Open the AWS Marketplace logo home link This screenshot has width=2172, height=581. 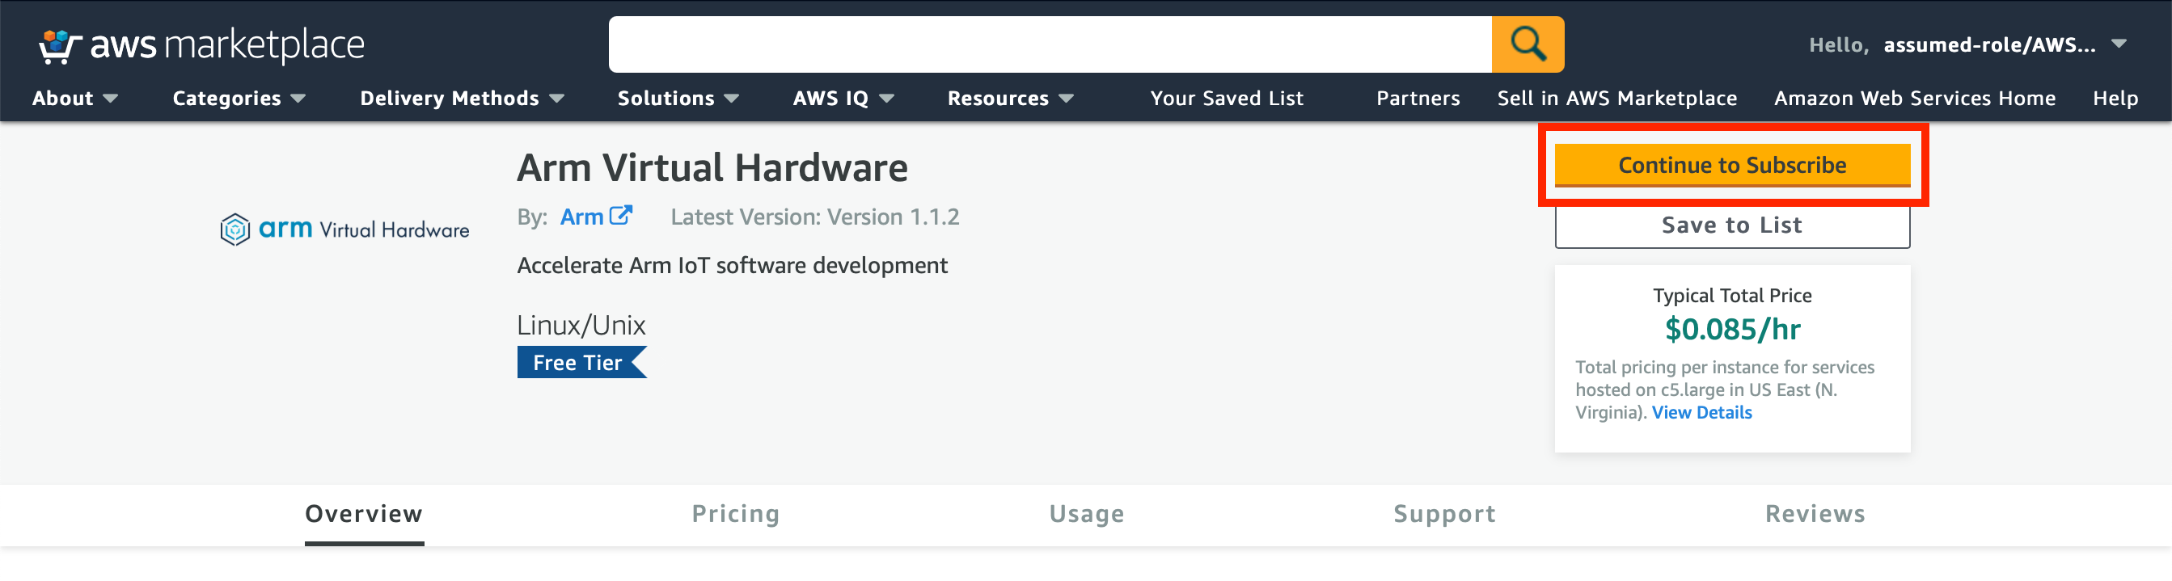click(x=201, y=45)
